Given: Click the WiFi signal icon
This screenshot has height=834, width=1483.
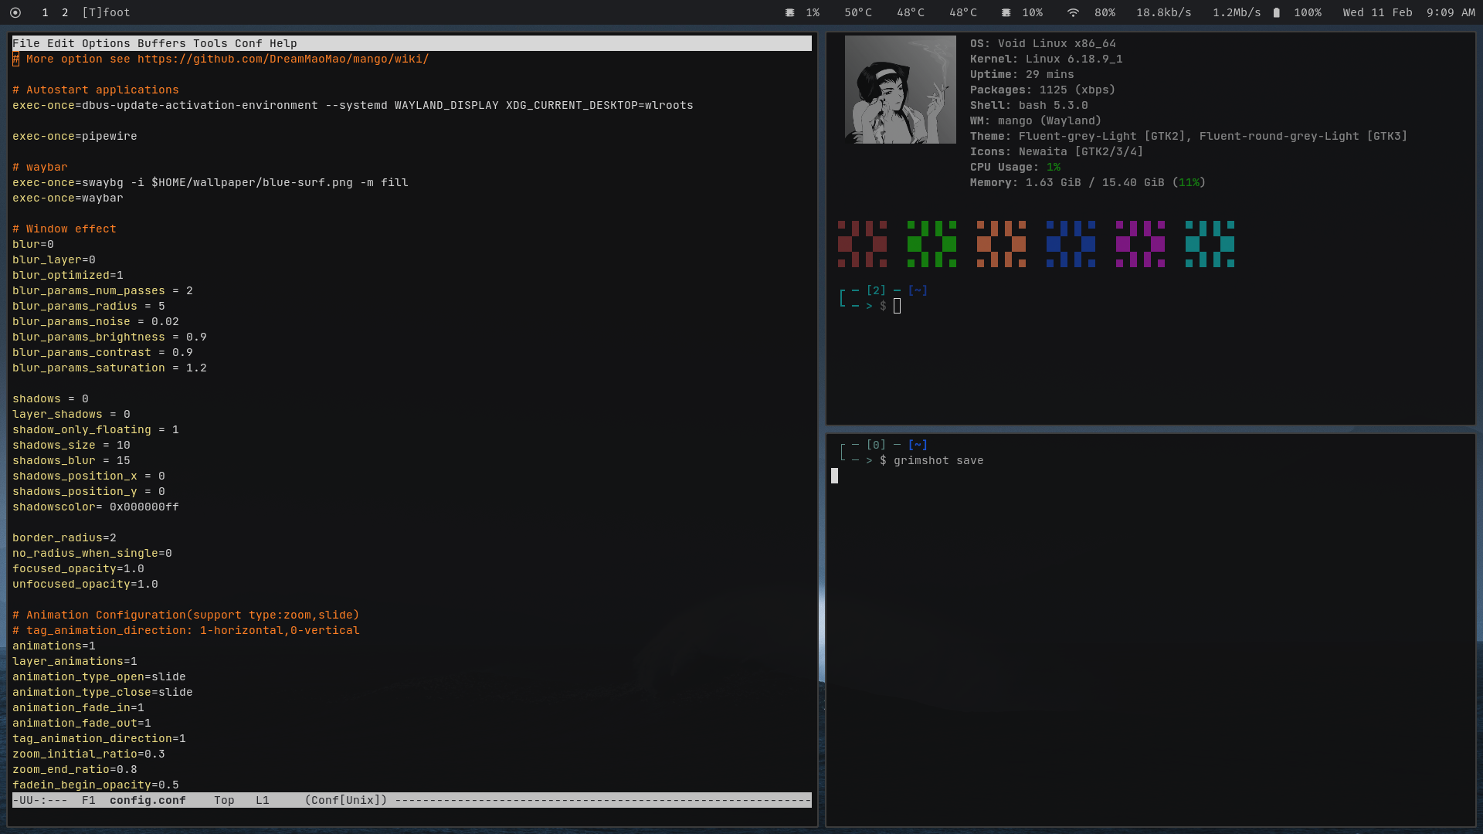Looking at the screenshot, I should 1073,12.
